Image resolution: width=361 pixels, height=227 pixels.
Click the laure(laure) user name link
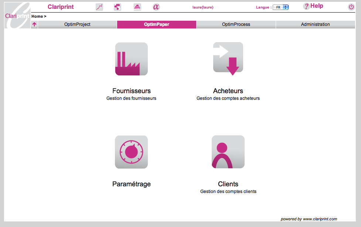[203, 7]
